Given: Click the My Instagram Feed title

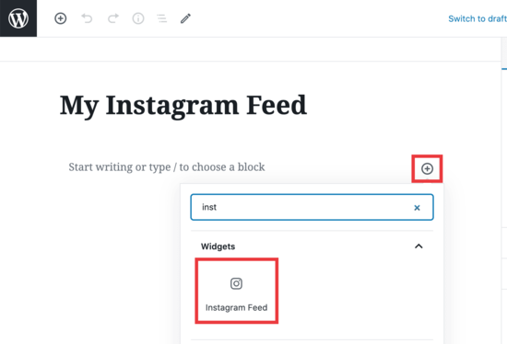Looking at the screenshot, I should click(183, 106).
